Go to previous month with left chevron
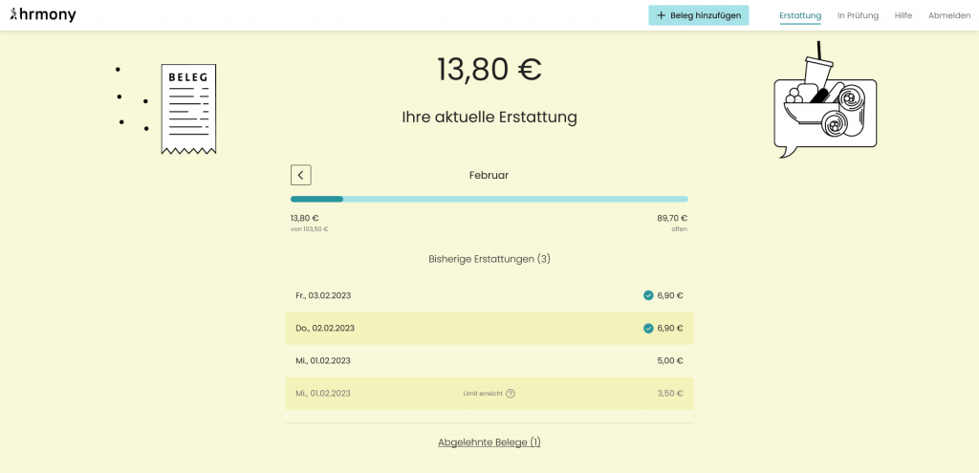The width and height of the screenshot is (979, 473). (300, 175)
